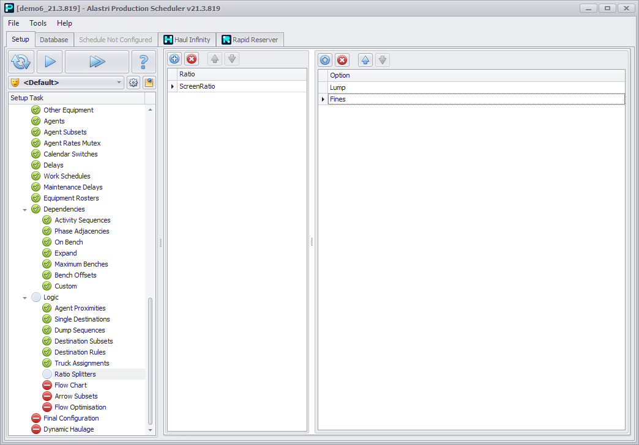
Task: Open the <Default> scenario dropdown
Action: click(x=119, y=83)
